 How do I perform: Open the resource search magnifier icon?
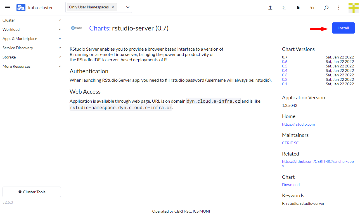[x=326, y=8]
